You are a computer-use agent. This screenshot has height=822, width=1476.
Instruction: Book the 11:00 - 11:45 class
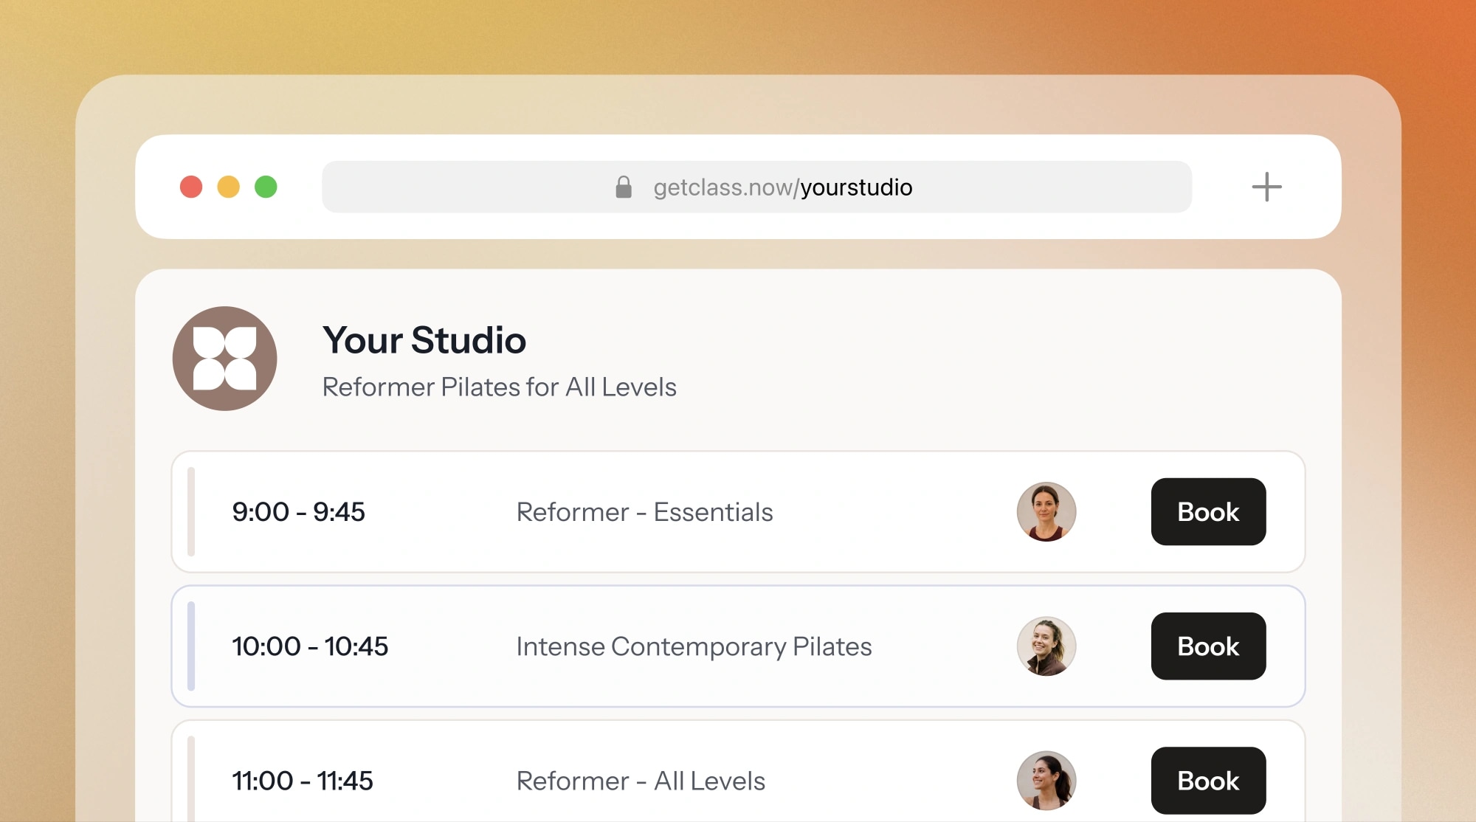pos(1208,780)
